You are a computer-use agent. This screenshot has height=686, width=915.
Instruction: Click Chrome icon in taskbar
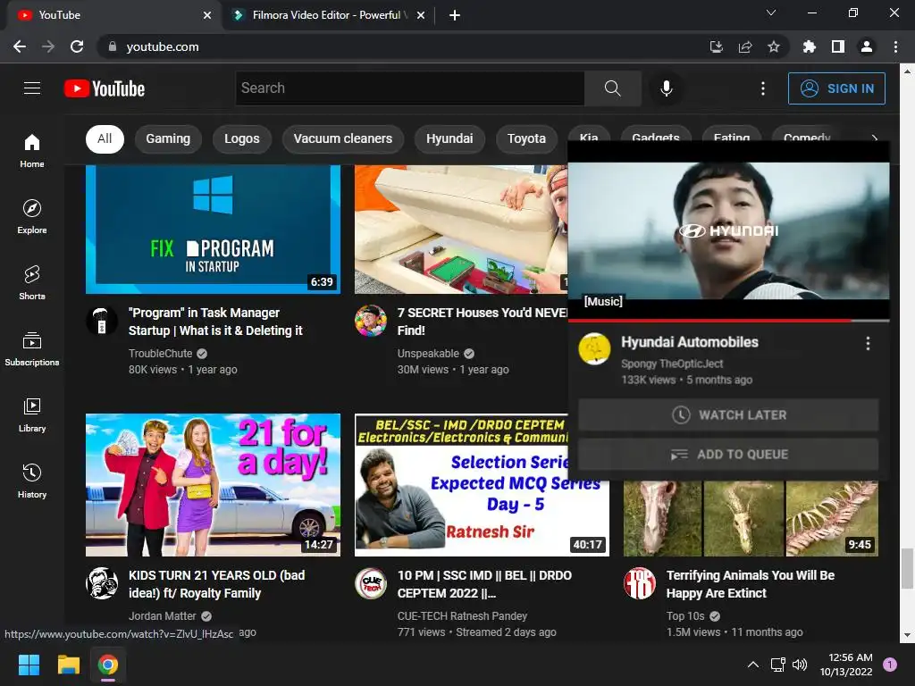click(108, 665)
